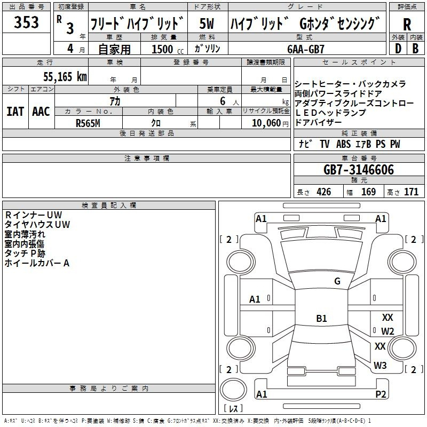Click the A1 mark beside the left door
Viewport: 427px width, 427px height.
coord(255,299)
